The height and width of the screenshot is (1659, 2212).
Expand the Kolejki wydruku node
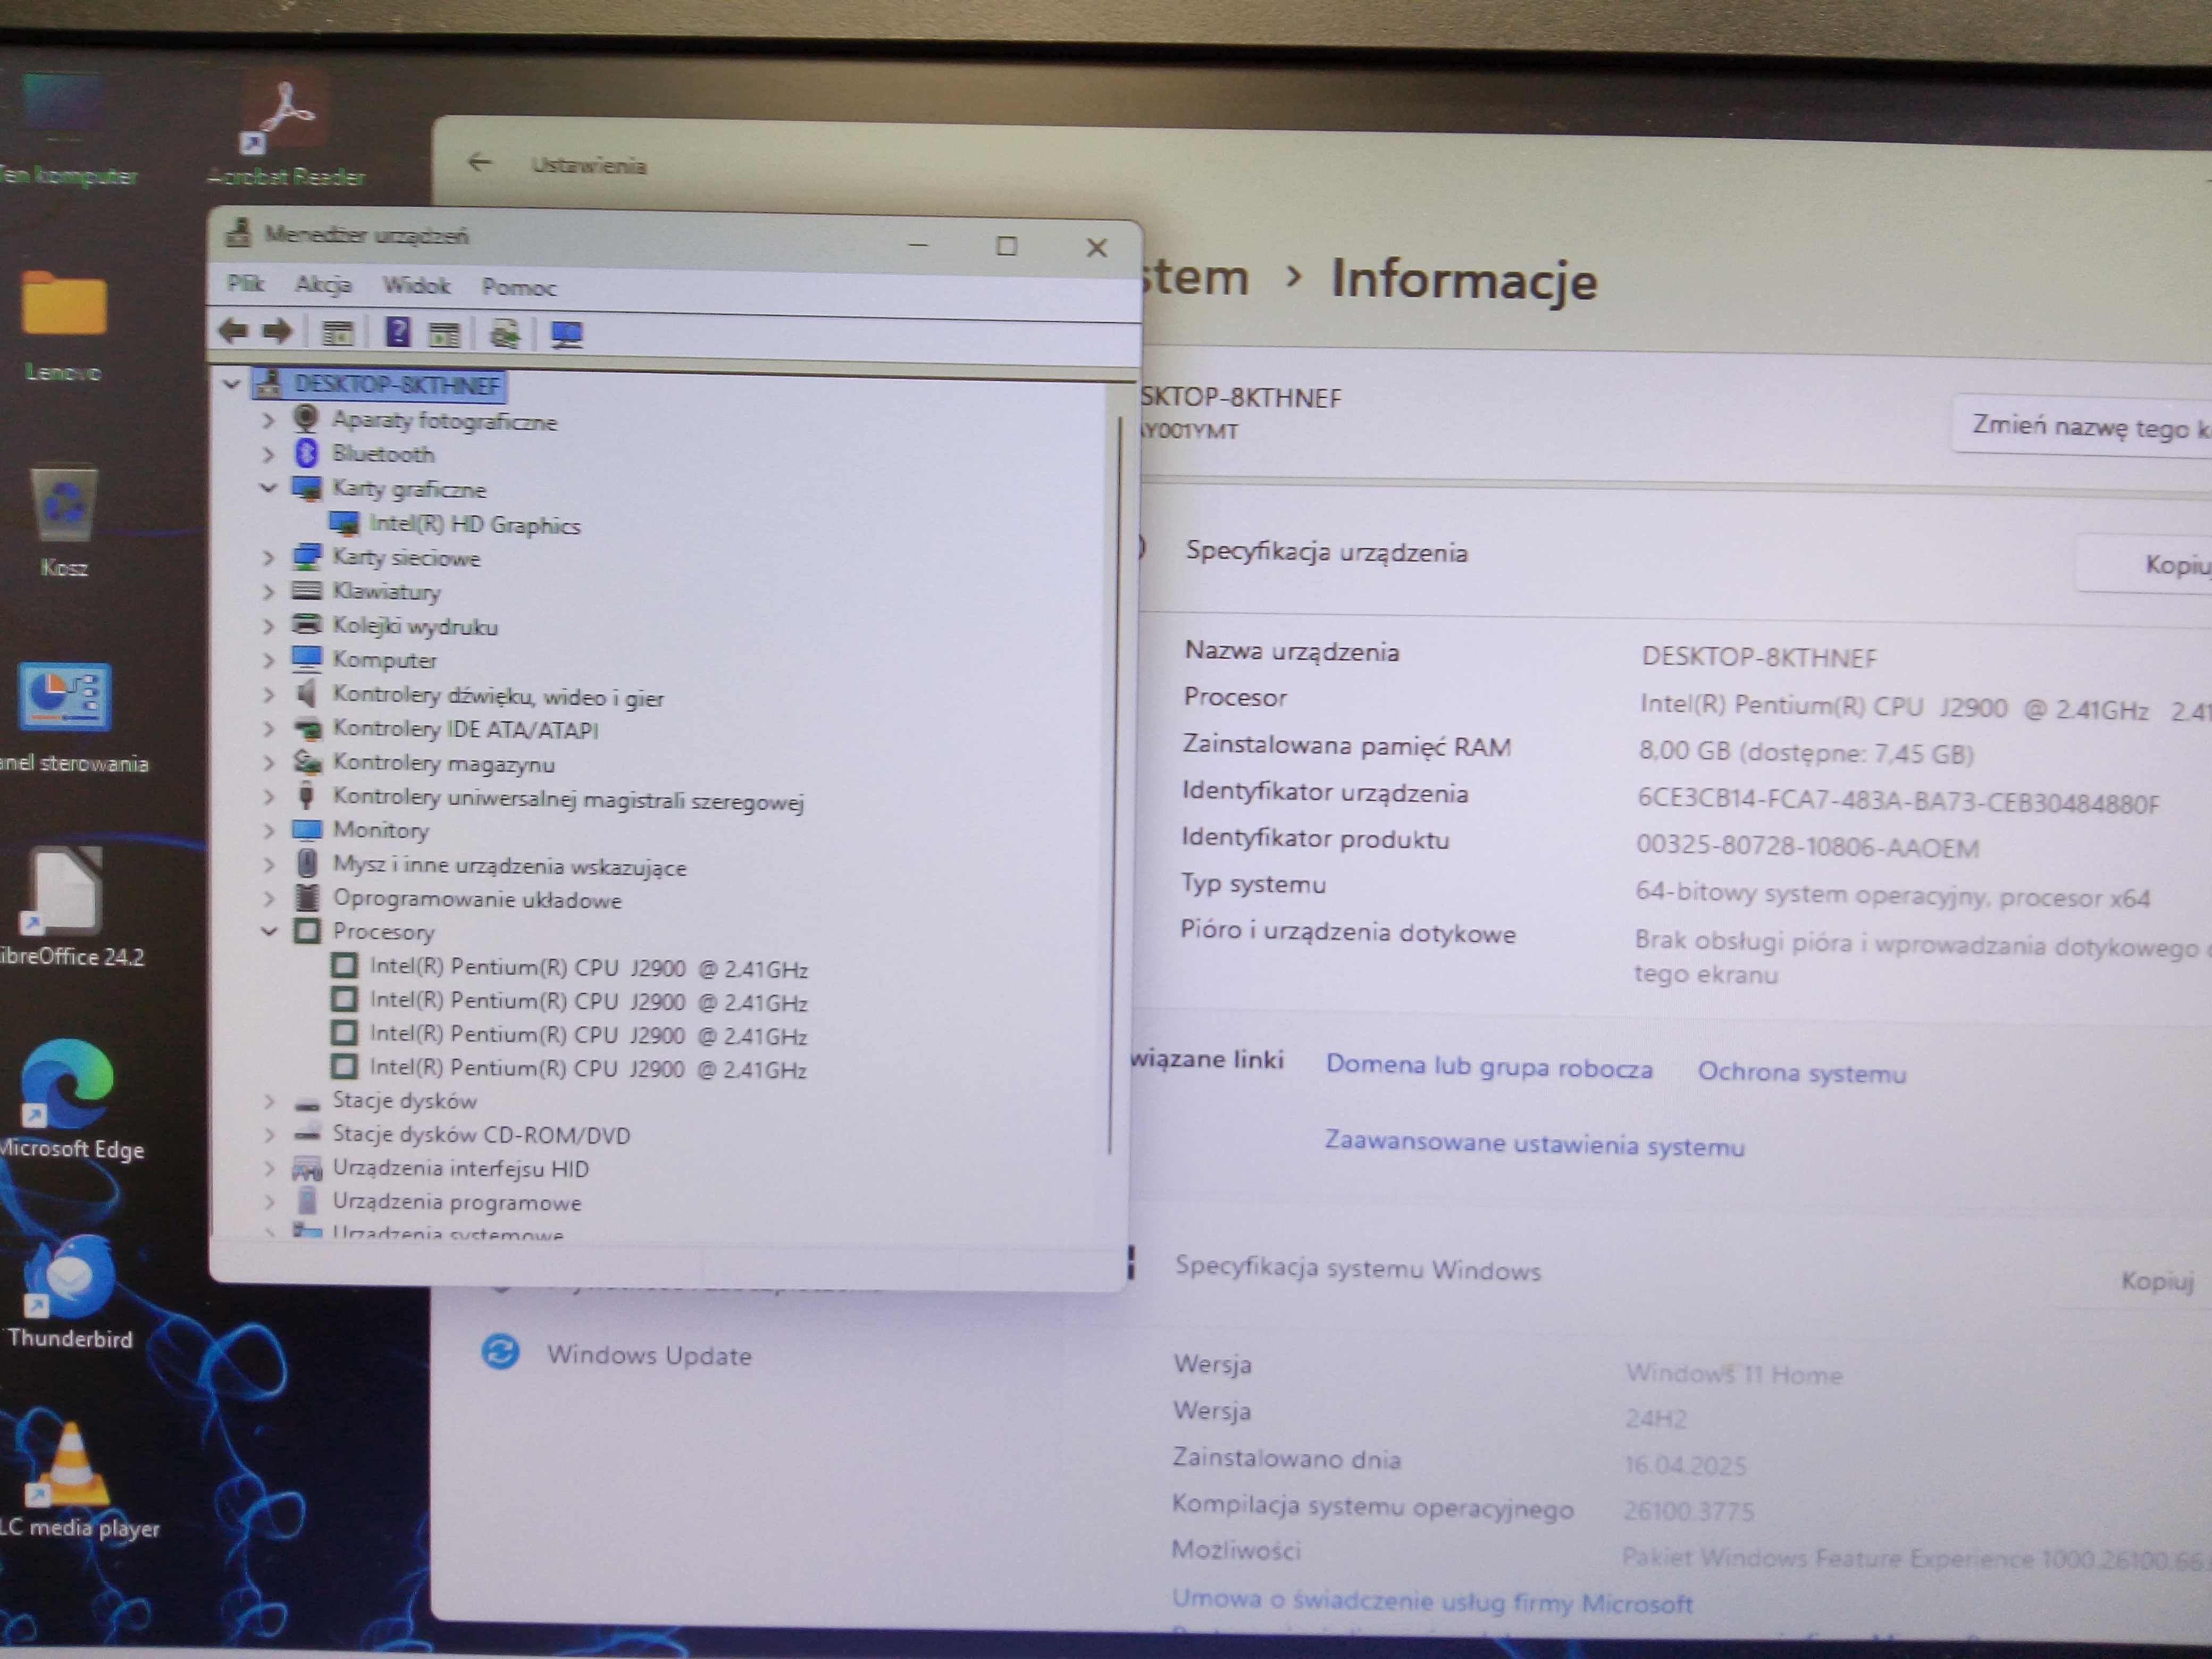(x=268, y=626)
